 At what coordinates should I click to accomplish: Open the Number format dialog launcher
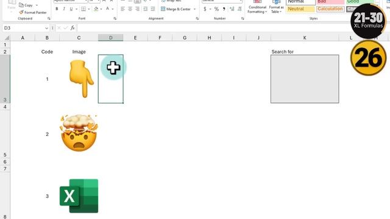pyautogui.click(x=243, y=18)
